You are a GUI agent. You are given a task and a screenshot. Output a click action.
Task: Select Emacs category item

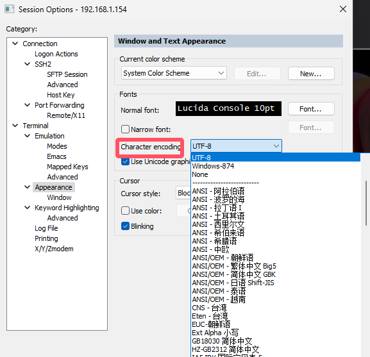point(56,156)
